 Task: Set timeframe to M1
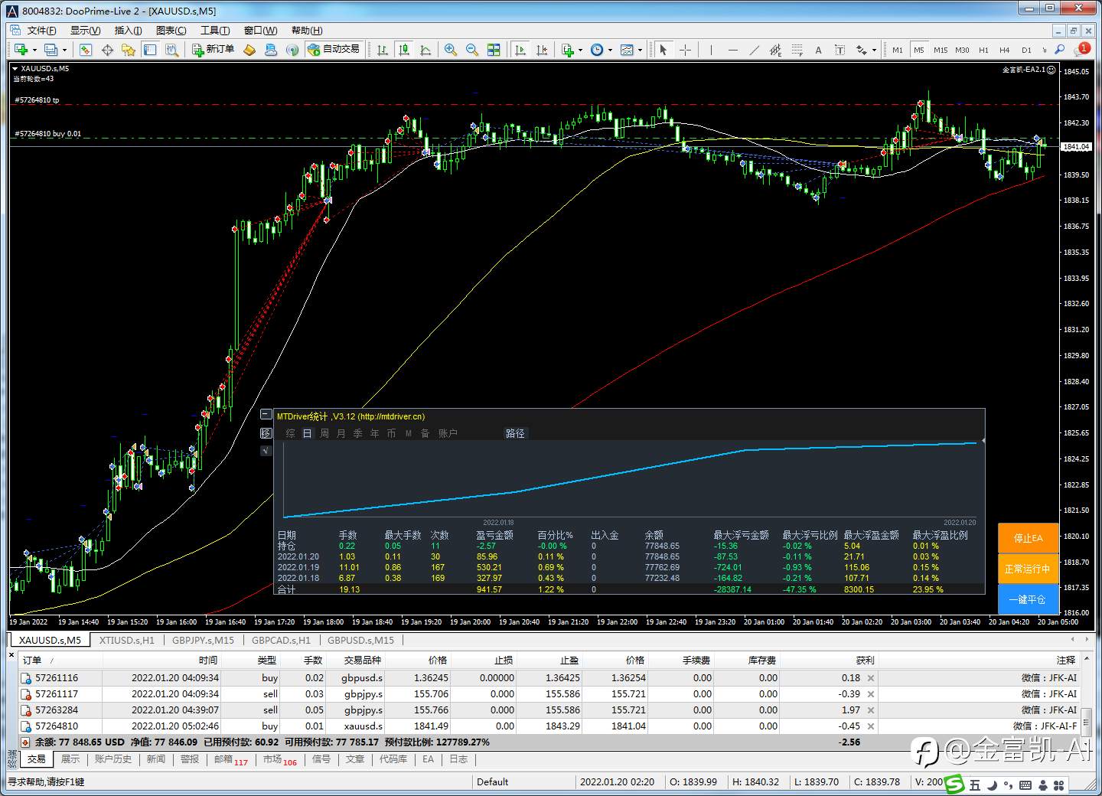tap(898, 50)
